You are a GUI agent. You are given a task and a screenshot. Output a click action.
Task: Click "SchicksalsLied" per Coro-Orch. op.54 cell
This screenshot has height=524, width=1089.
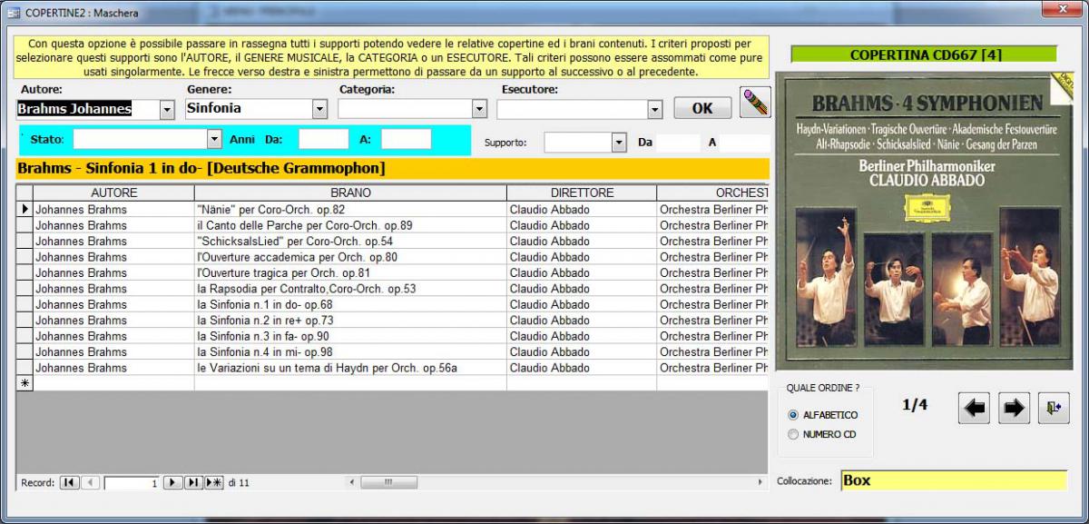tap(350, 241)
